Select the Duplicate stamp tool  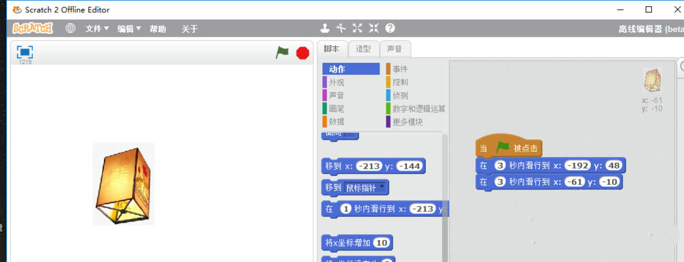324,28
